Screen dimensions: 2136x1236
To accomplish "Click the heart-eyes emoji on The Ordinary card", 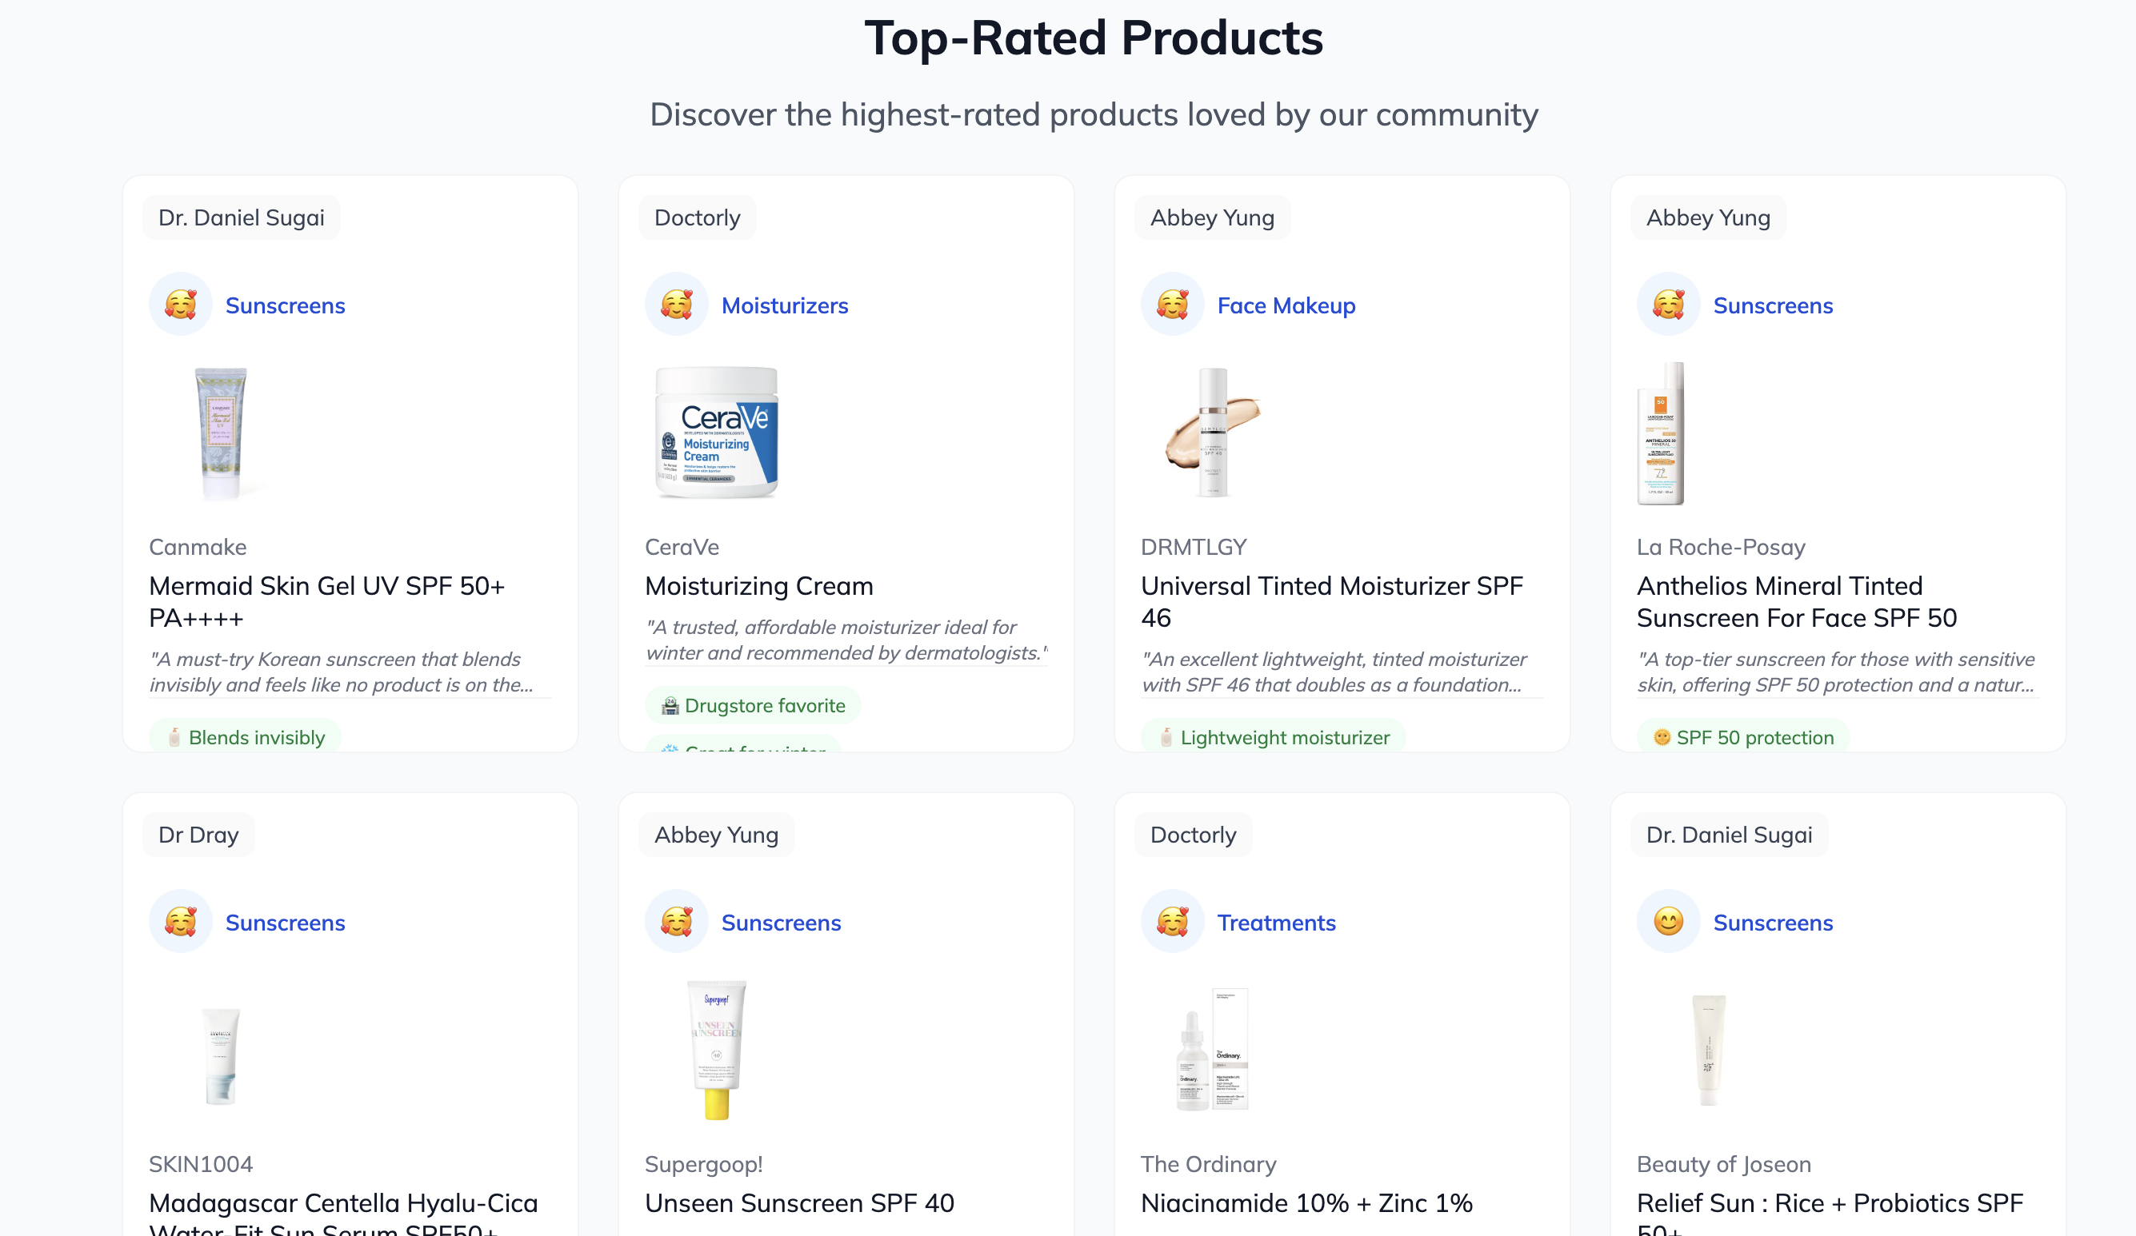I will pos(1172,921).
